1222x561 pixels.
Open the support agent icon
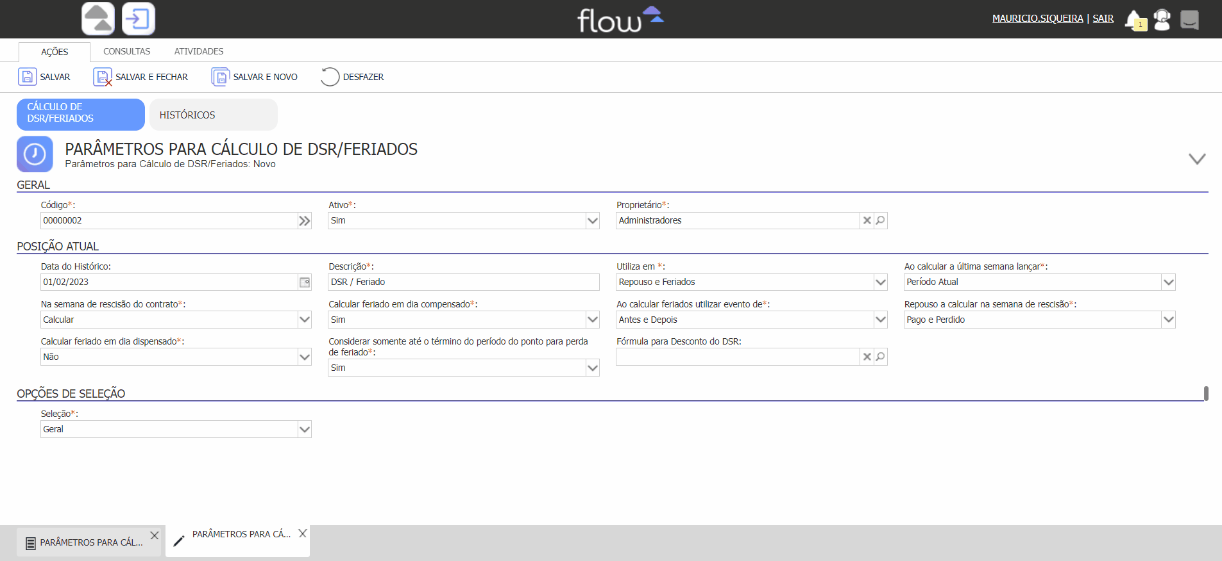[x=1162, y=20]
